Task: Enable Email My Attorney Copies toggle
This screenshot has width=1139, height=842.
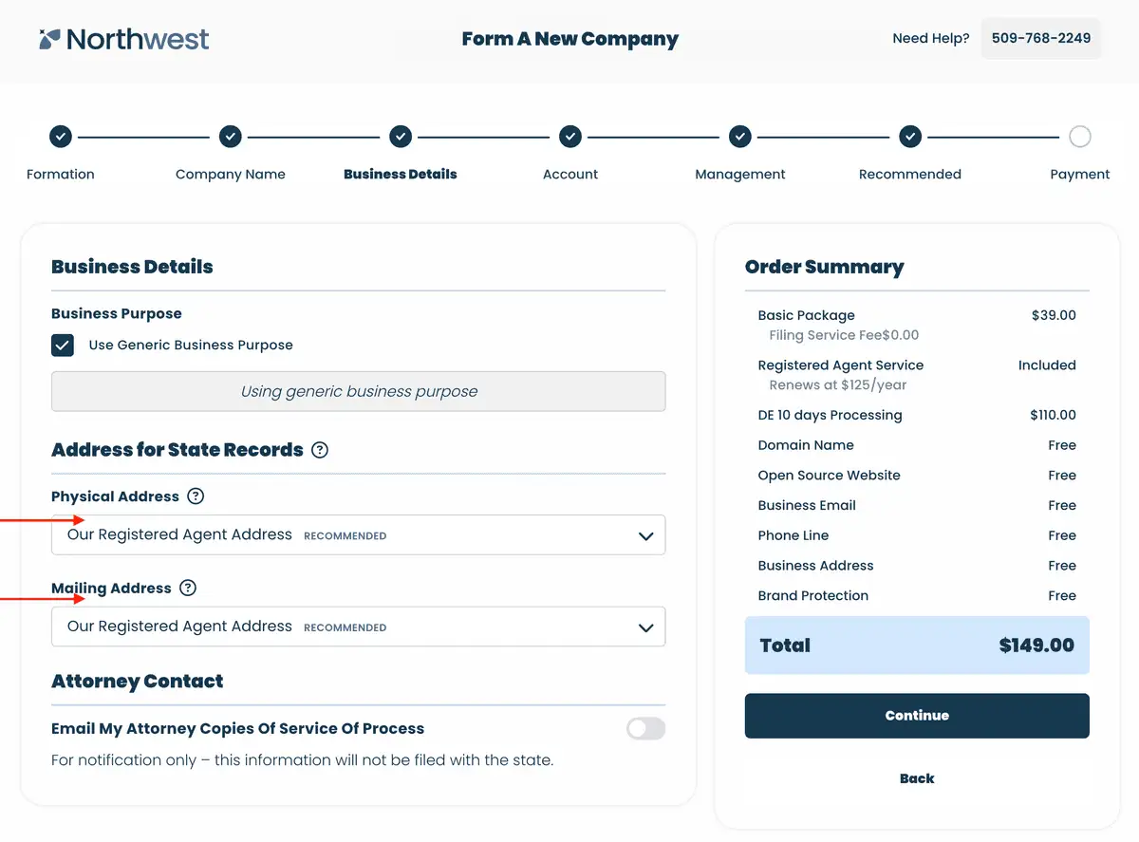Action: click(646, 729)
